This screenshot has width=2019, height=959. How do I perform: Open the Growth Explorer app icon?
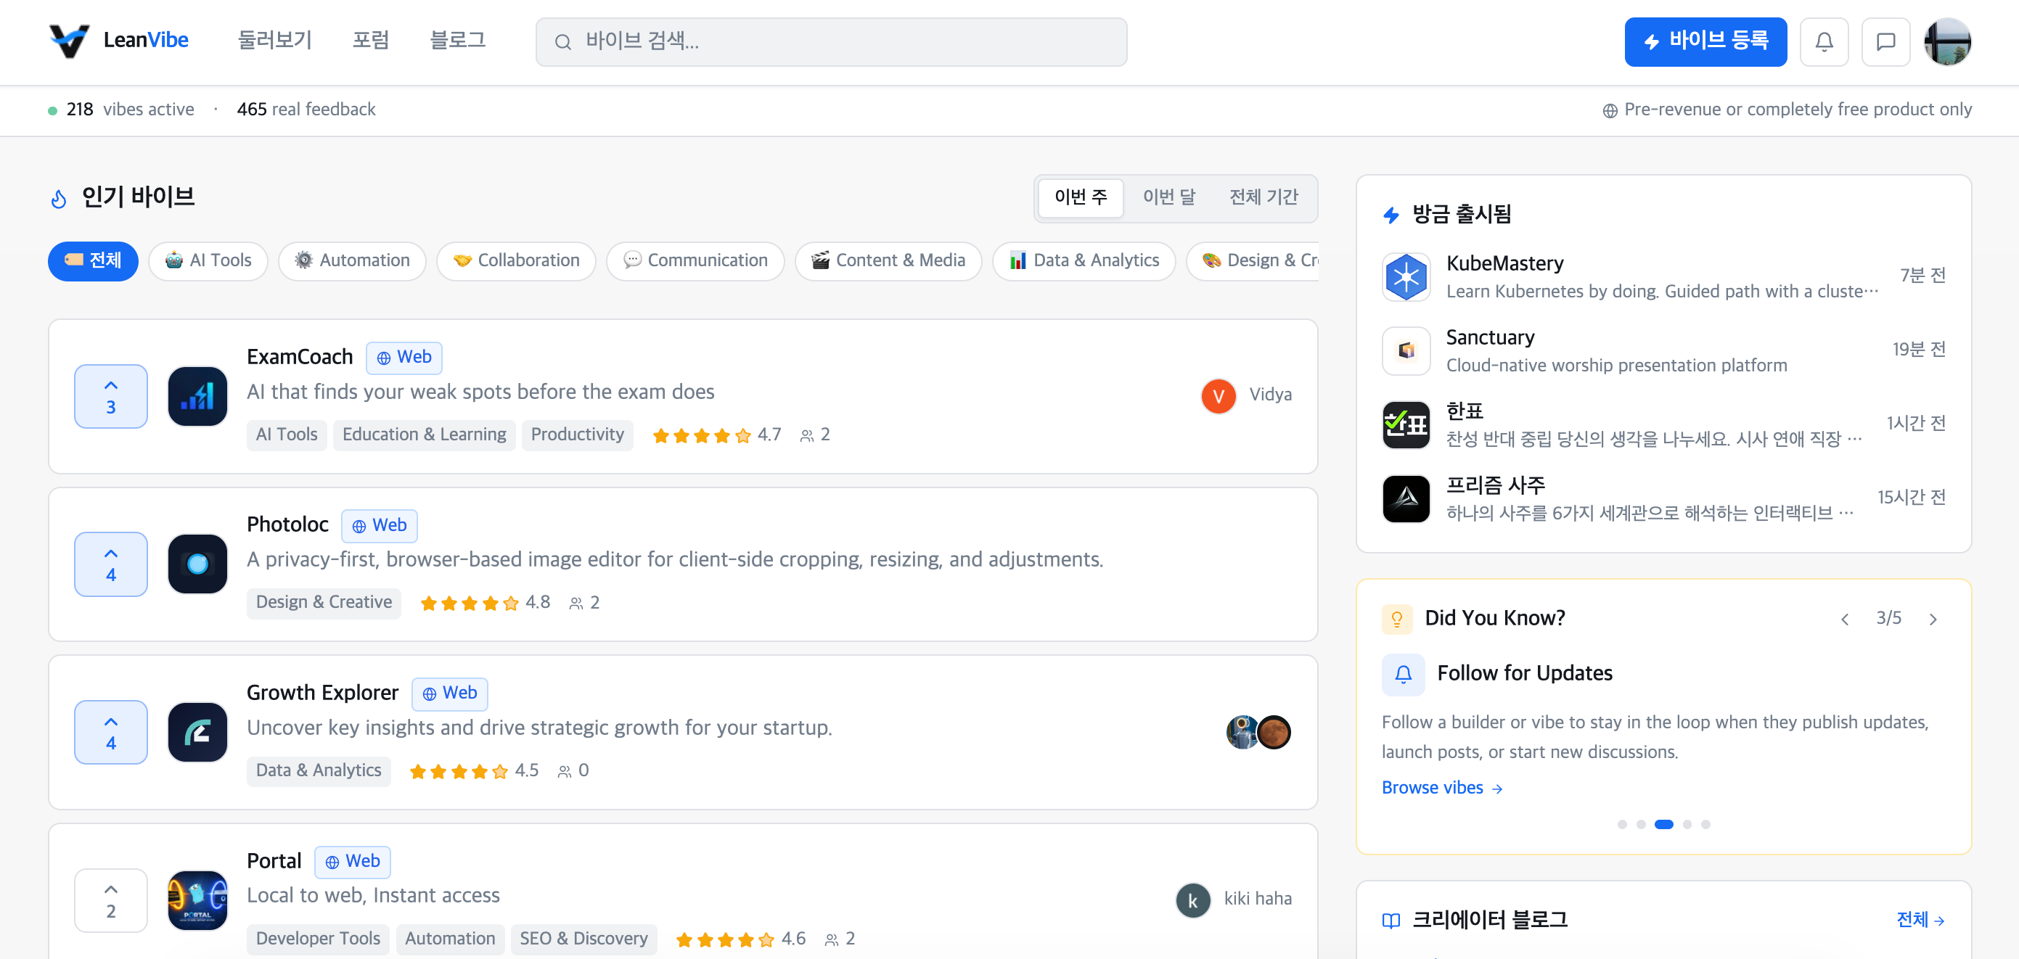tap(197, 732)
